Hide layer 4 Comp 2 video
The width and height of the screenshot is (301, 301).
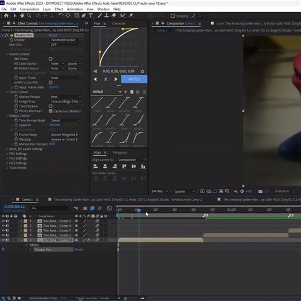(x=3, y=235)
